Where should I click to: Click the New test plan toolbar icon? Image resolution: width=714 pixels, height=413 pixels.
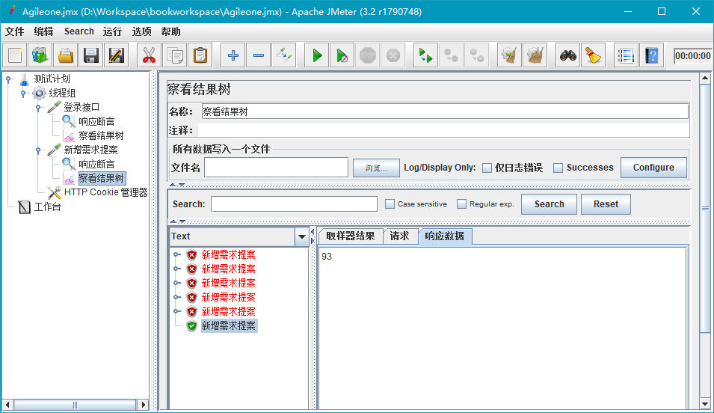tap(15, 55)
